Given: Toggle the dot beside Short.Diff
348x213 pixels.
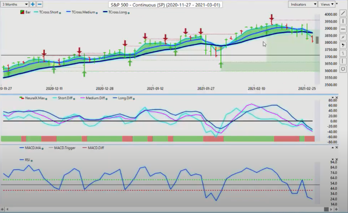Looking at the screenshot, I should pos(74,99).
